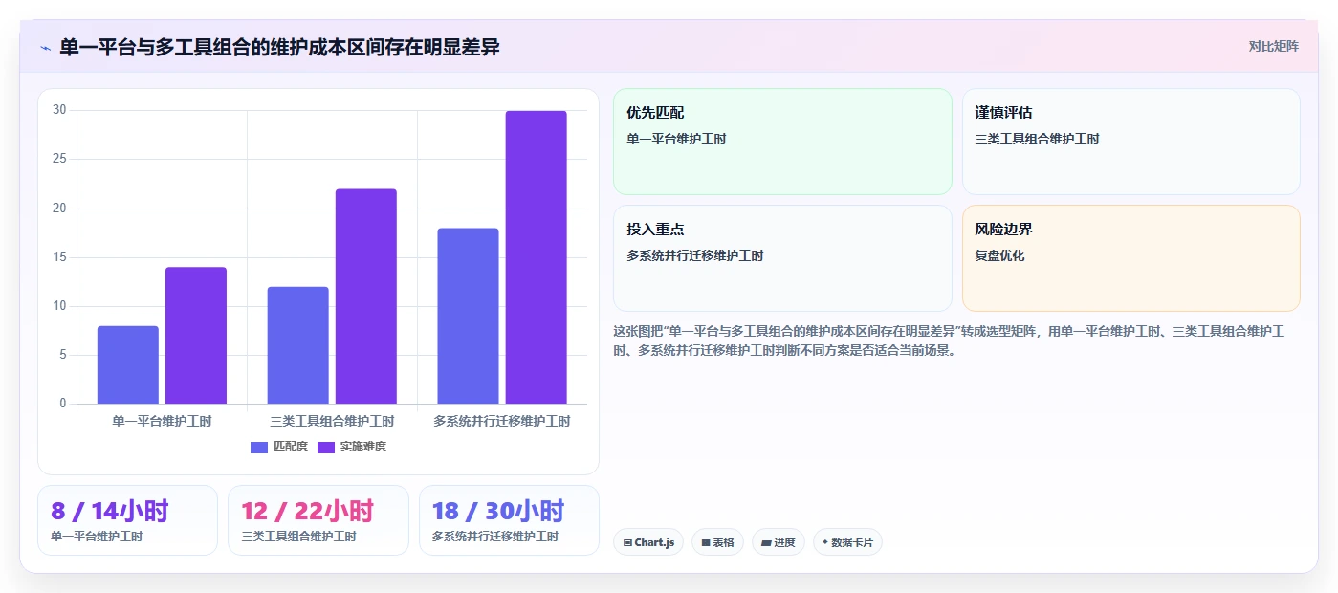Viewport: 1338px width, 593px height.
Task: Click the 数据卡片 tag chip
Action: click(847, 542)
